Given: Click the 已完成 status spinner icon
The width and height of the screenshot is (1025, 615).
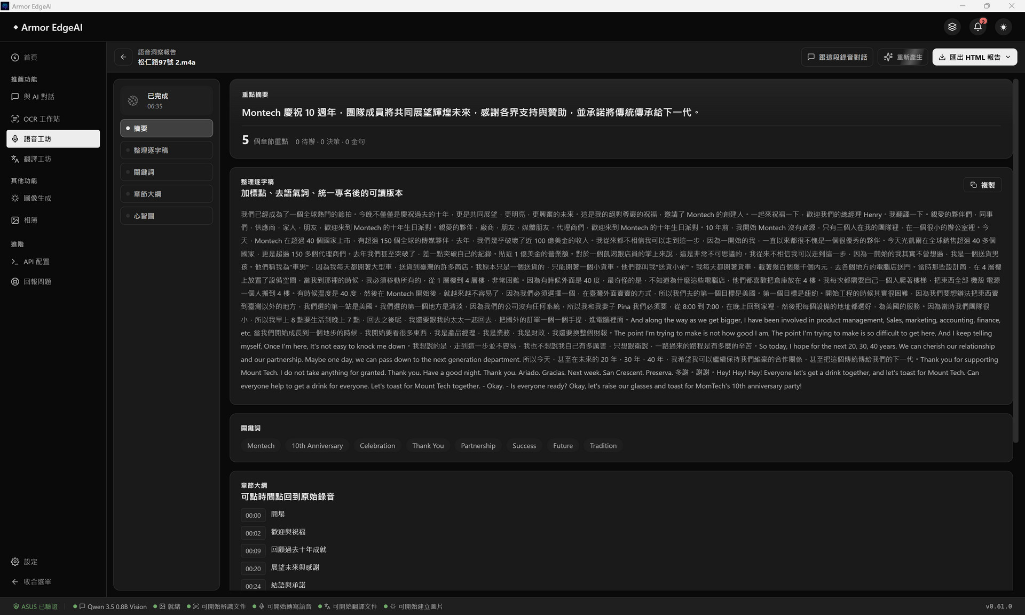Looking at the screenshot, I should [133, 100].
